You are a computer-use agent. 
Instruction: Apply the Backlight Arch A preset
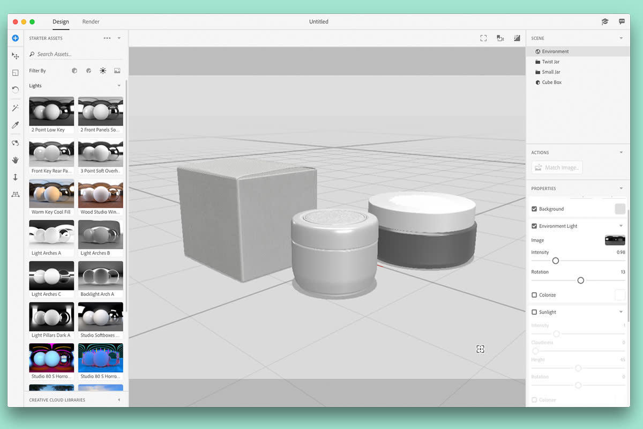click(101, 280)
